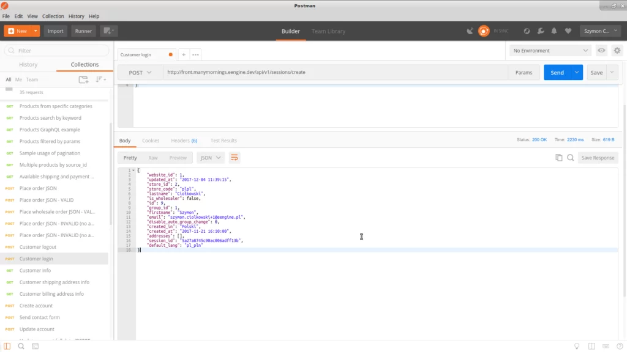
Task: Create new collection folder icon
Action: pos(83,79)
